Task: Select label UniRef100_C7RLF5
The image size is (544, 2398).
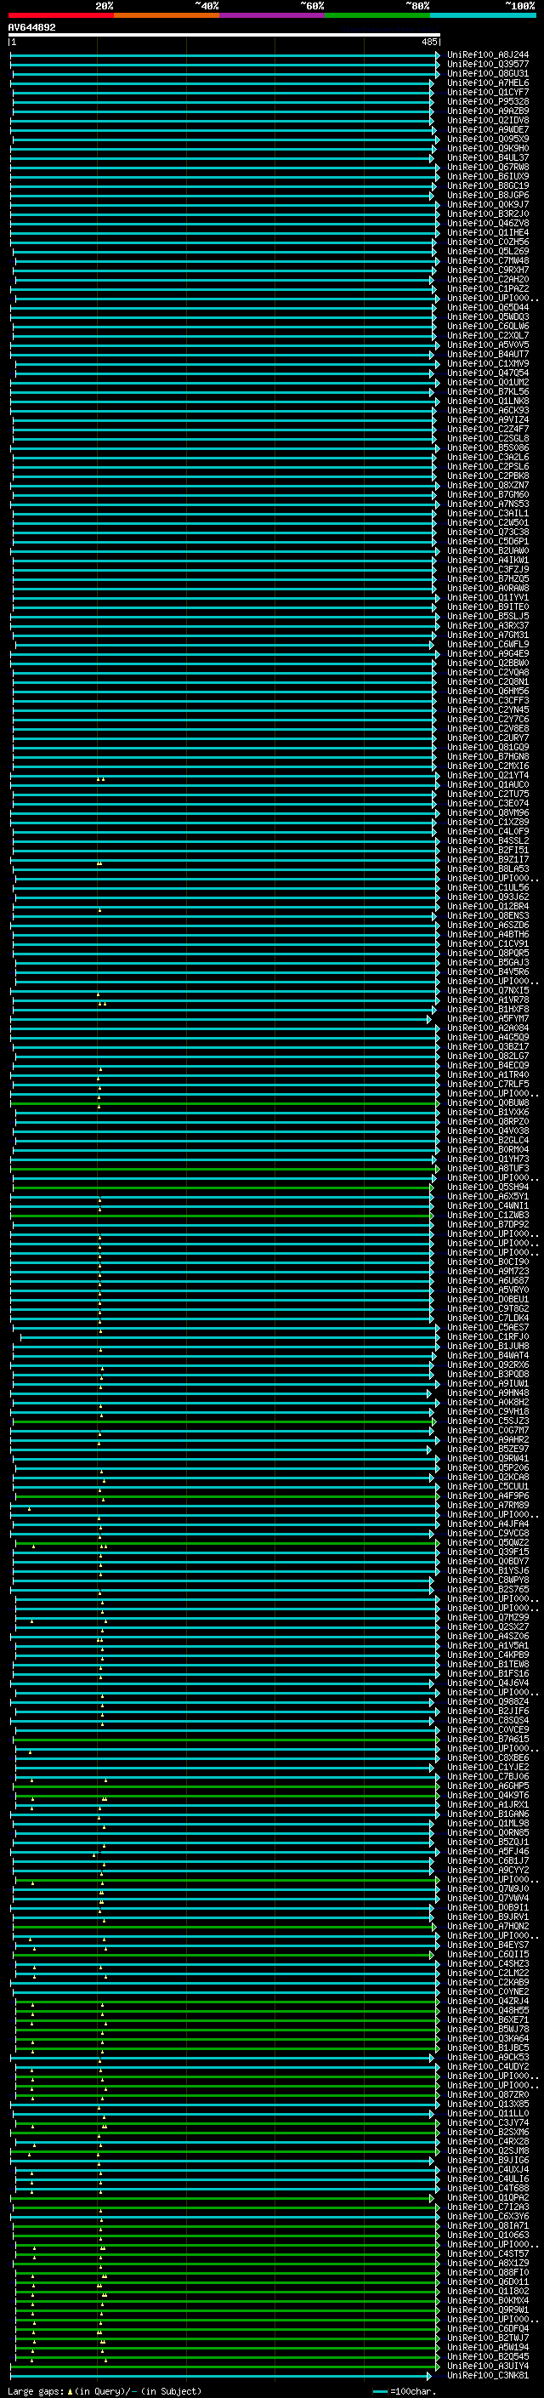Action: pos(487,1084)
